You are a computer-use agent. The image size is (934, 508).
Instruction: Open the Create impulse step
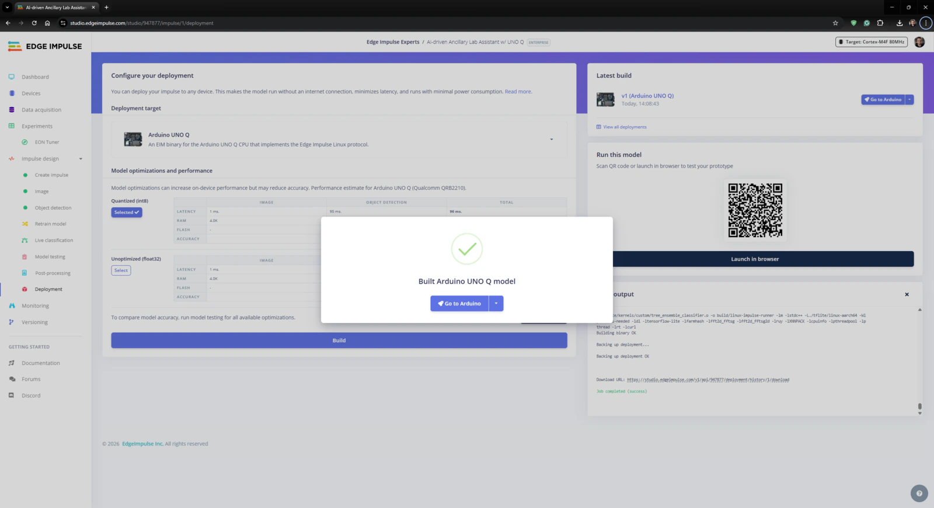pyautogui.click(x=51, y=175)
